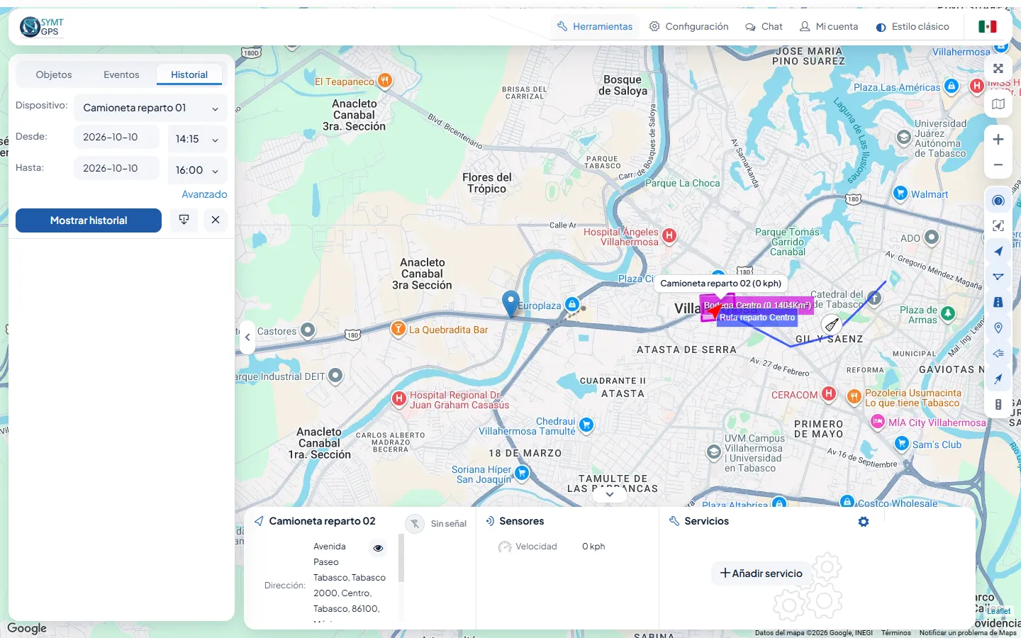Toggle the striped arrow icon in map toolbar

[998, 354]
